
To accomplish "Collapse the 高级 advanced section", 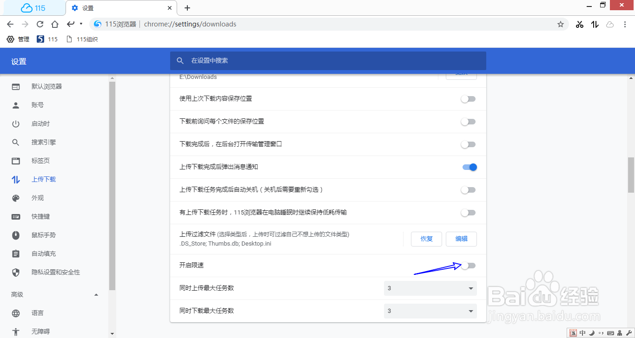I will [96, 294].
